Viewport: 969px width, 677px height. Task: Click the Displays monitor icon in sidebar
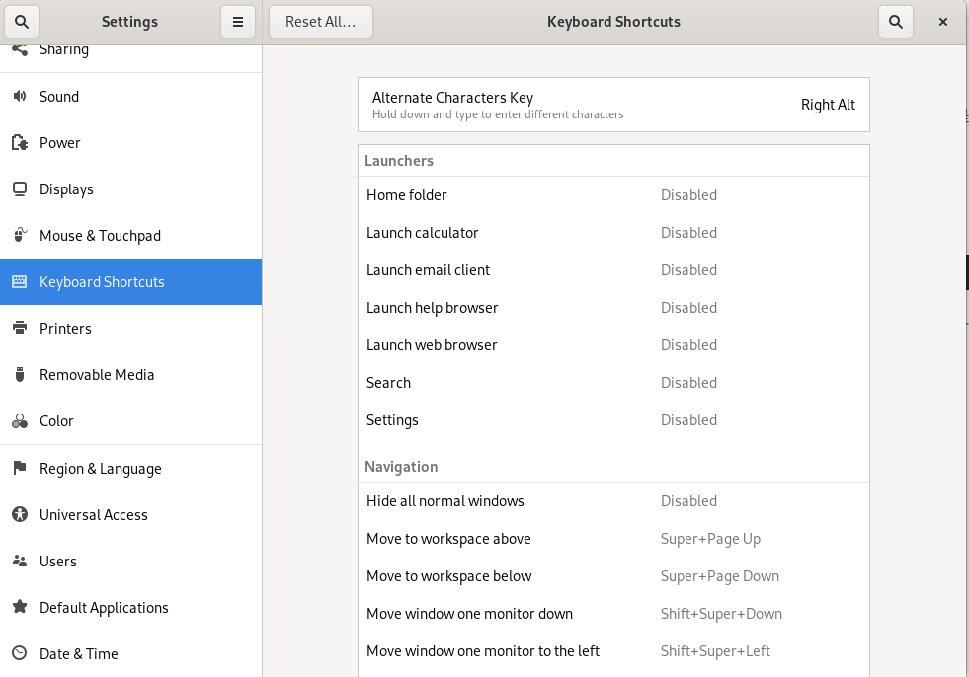point(20,189)
